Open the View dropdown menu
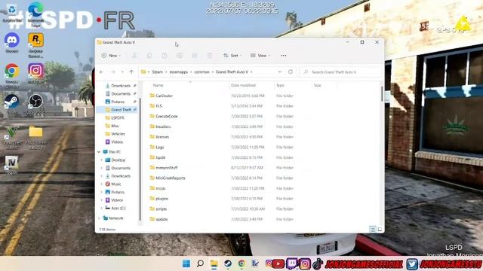This screenshot has width=483, height=271. pyautogui.click(x=260, y=56)
